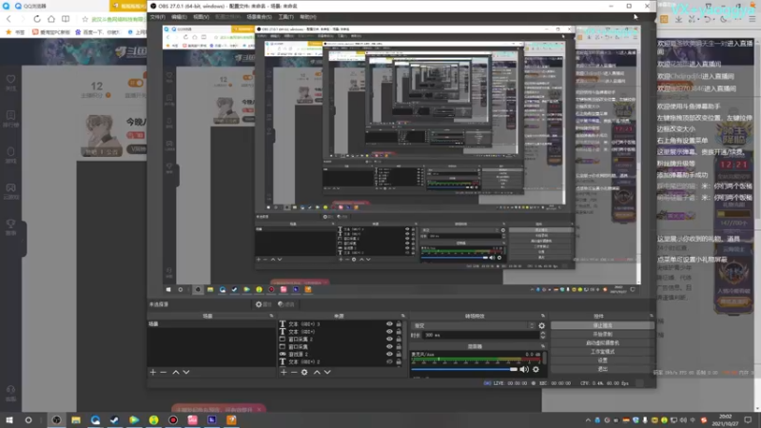The height and width of the screenshot is (428, 761).
Task: Enable 工作室模式 in Controls dock
Action: coord(602,352)
